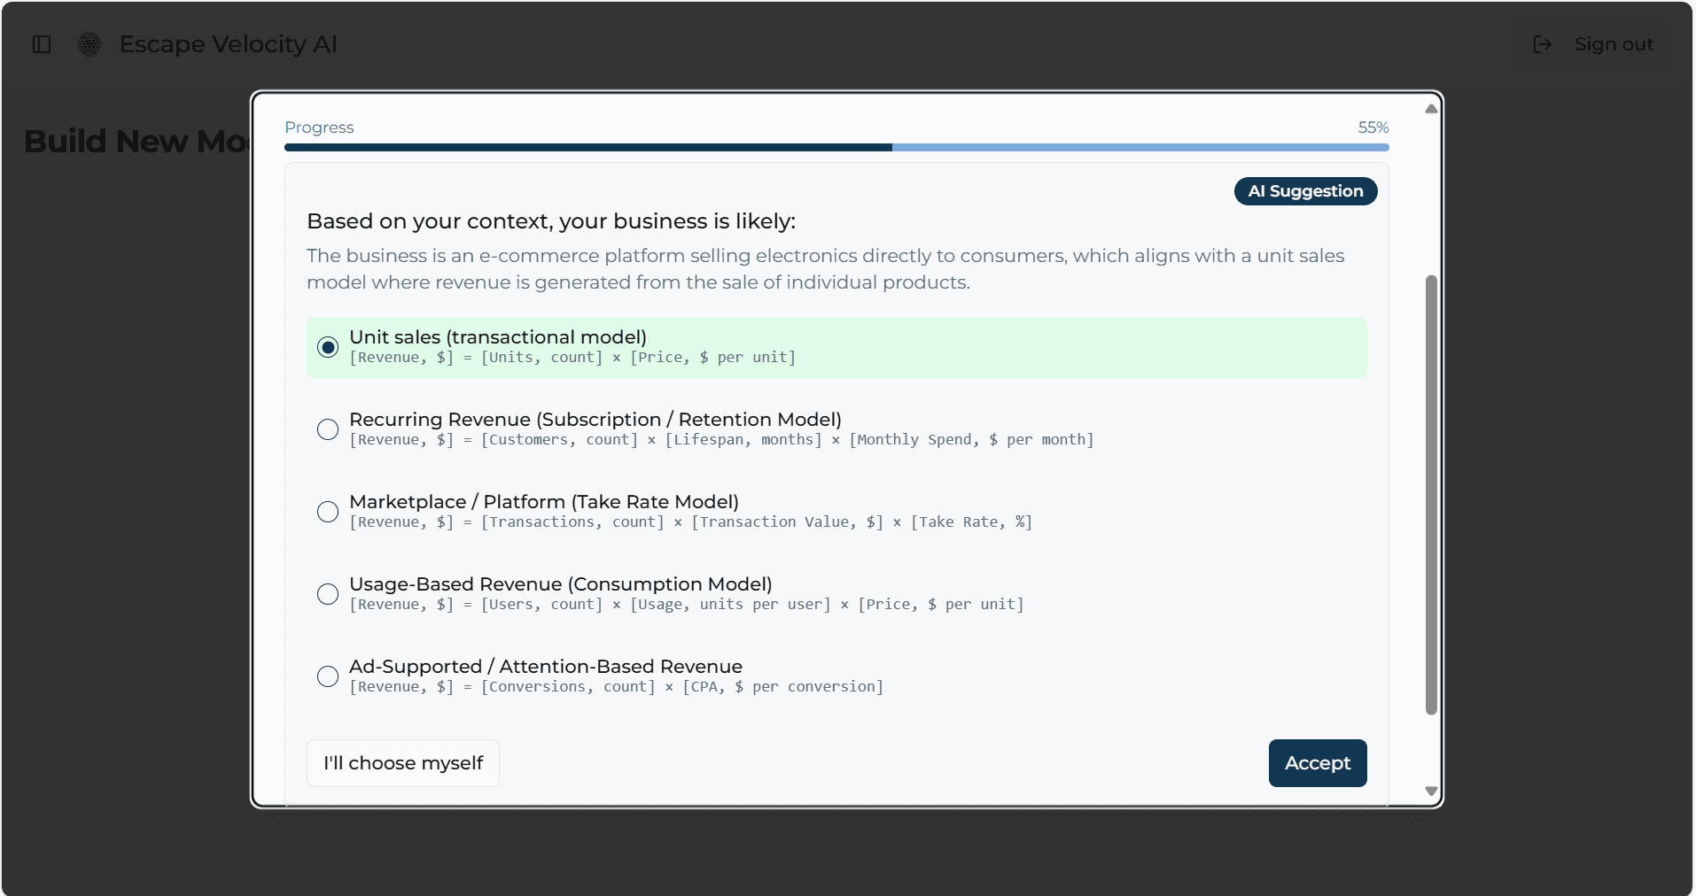The width and height of the screenshot is (1696, 896).
Task: Click the sign out arrow icon
Action: (x=1542, y=44)
